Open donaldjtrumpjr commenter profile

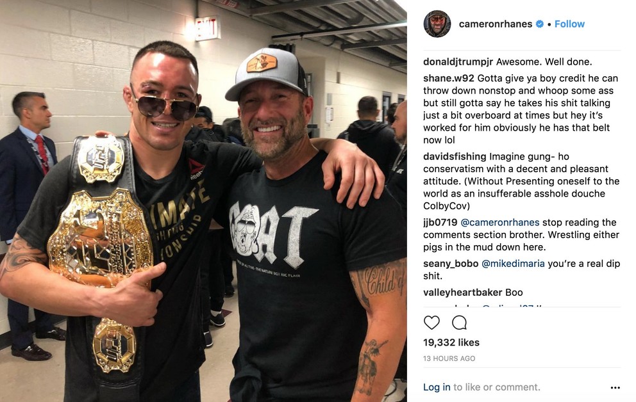458,62
